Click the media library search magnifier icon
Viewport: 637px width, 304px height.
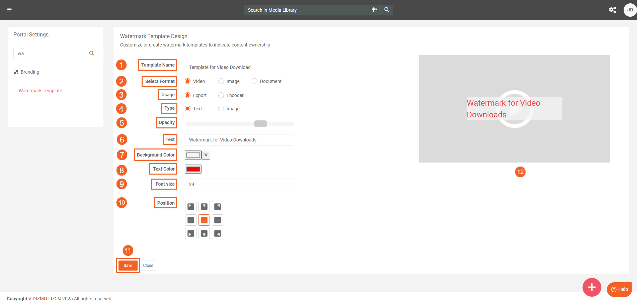387,10
